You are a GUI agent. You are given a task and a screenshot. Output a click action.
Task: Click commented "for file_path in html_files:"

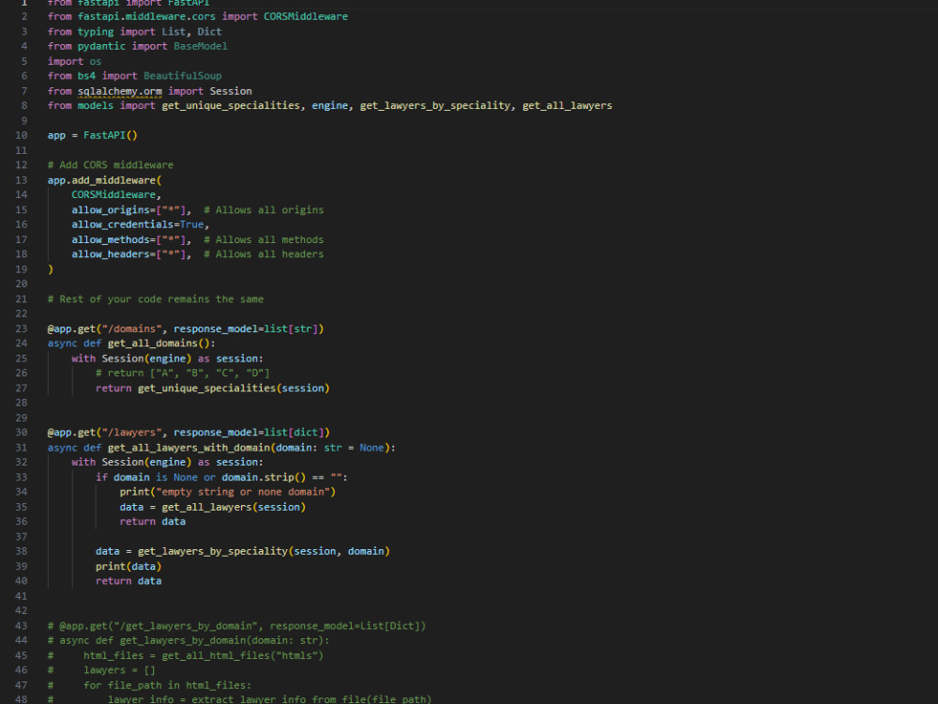coord(168,685)
